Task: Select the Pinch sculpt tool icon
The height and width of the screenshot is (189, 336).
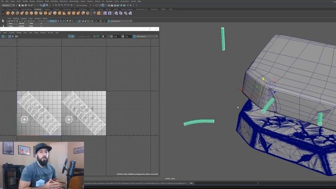Action: pyautogui.click(x=27, y=13)
